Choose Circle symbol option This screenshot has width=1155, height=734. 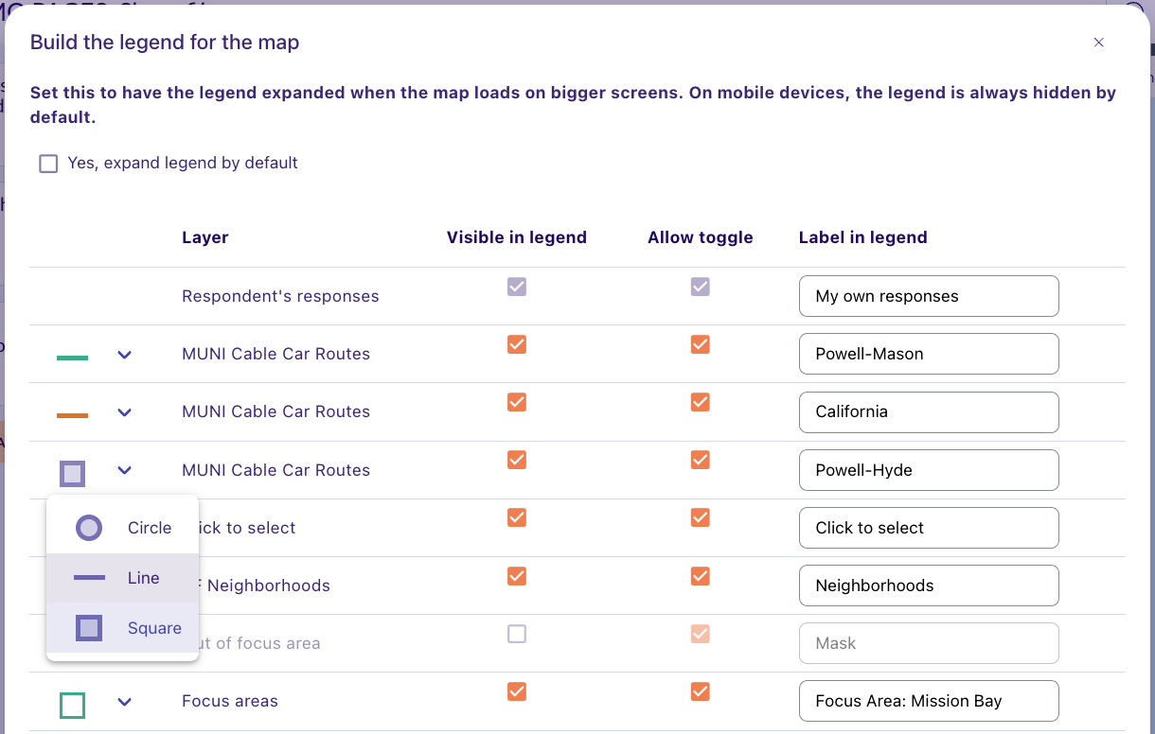pos(122,528)
